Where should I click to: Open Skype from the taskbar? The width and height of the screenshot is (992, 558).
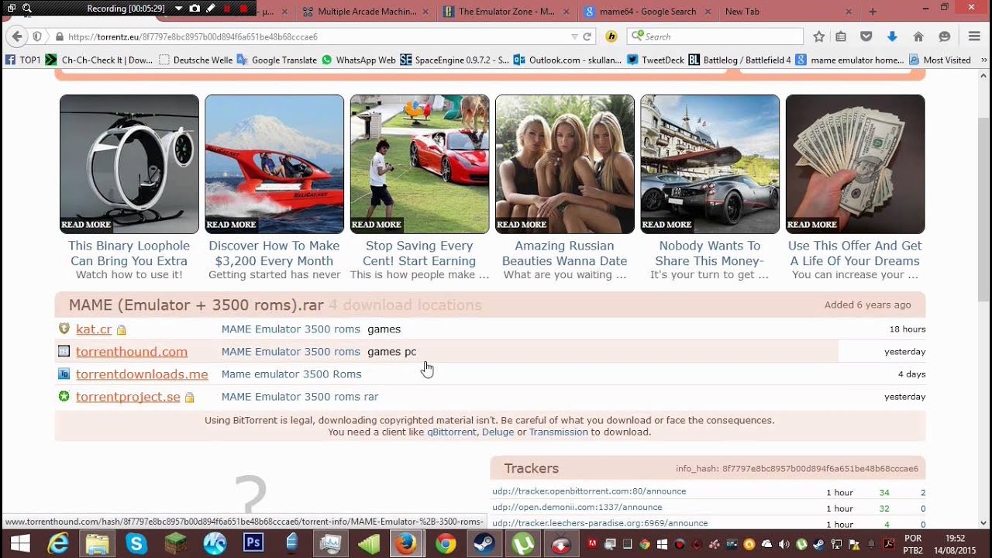[136, 544]
